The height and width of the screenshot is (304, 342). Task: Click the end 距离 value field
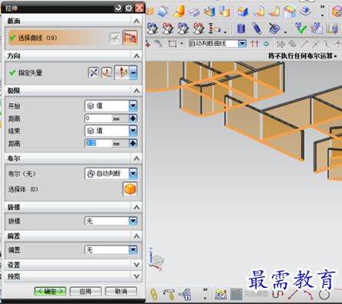coord(99,143)
